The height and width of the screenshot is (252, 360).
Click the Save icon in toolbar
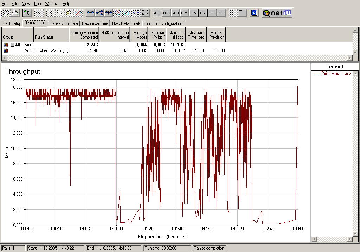pos(6,13)
